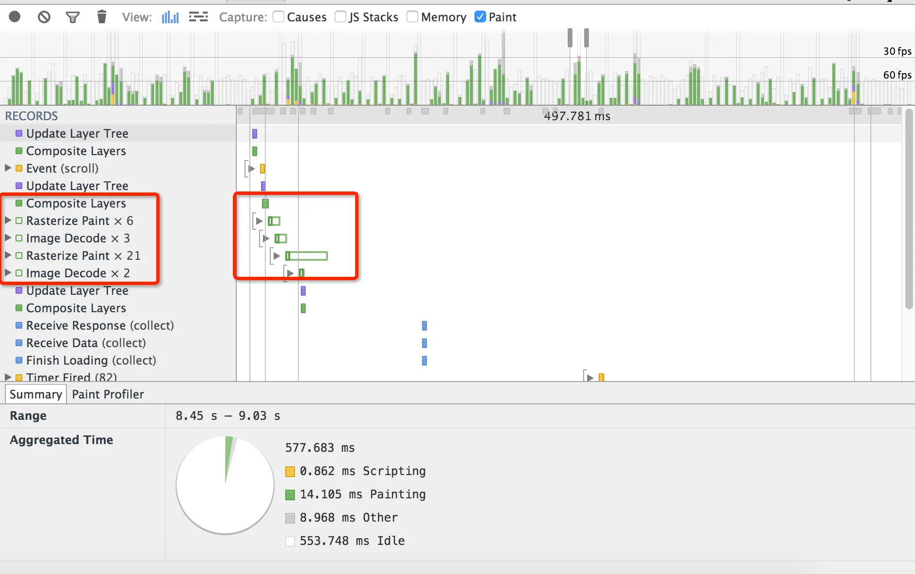
Task: Click the 30 fps label in the overview
Action: pyautogui.click(x=897, y=51)
